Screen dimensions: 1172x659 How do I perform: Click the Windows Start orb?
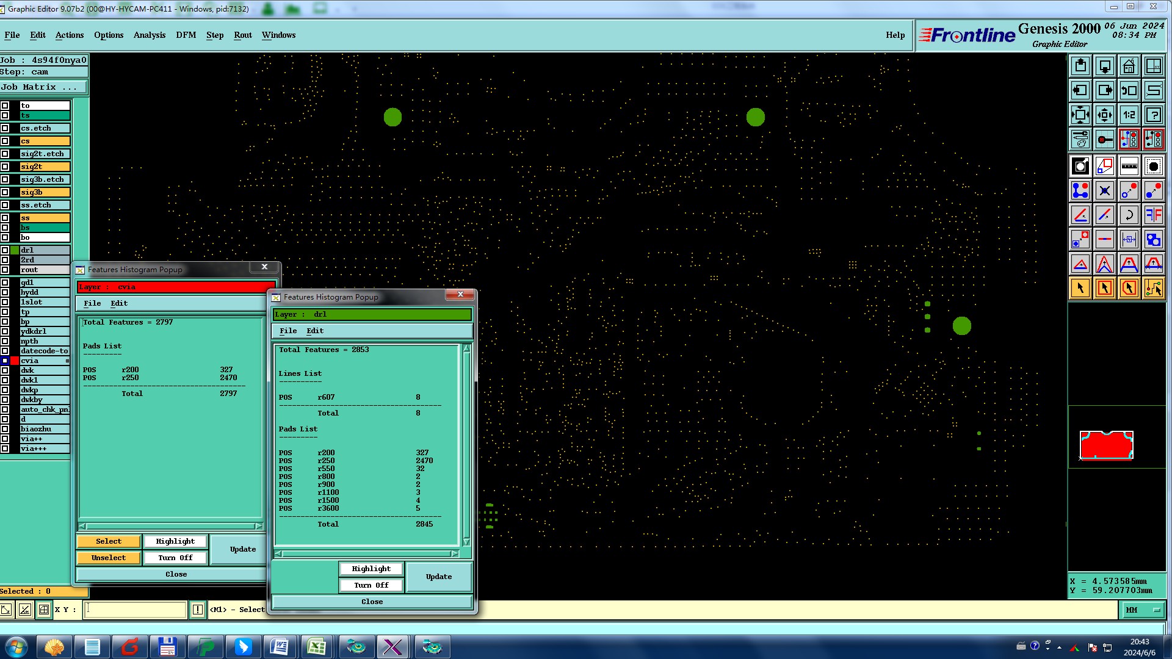click(x=16, y=647)
